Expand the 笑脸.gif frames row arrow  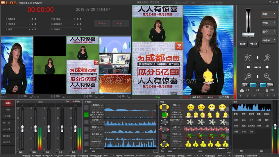[228, 109]
